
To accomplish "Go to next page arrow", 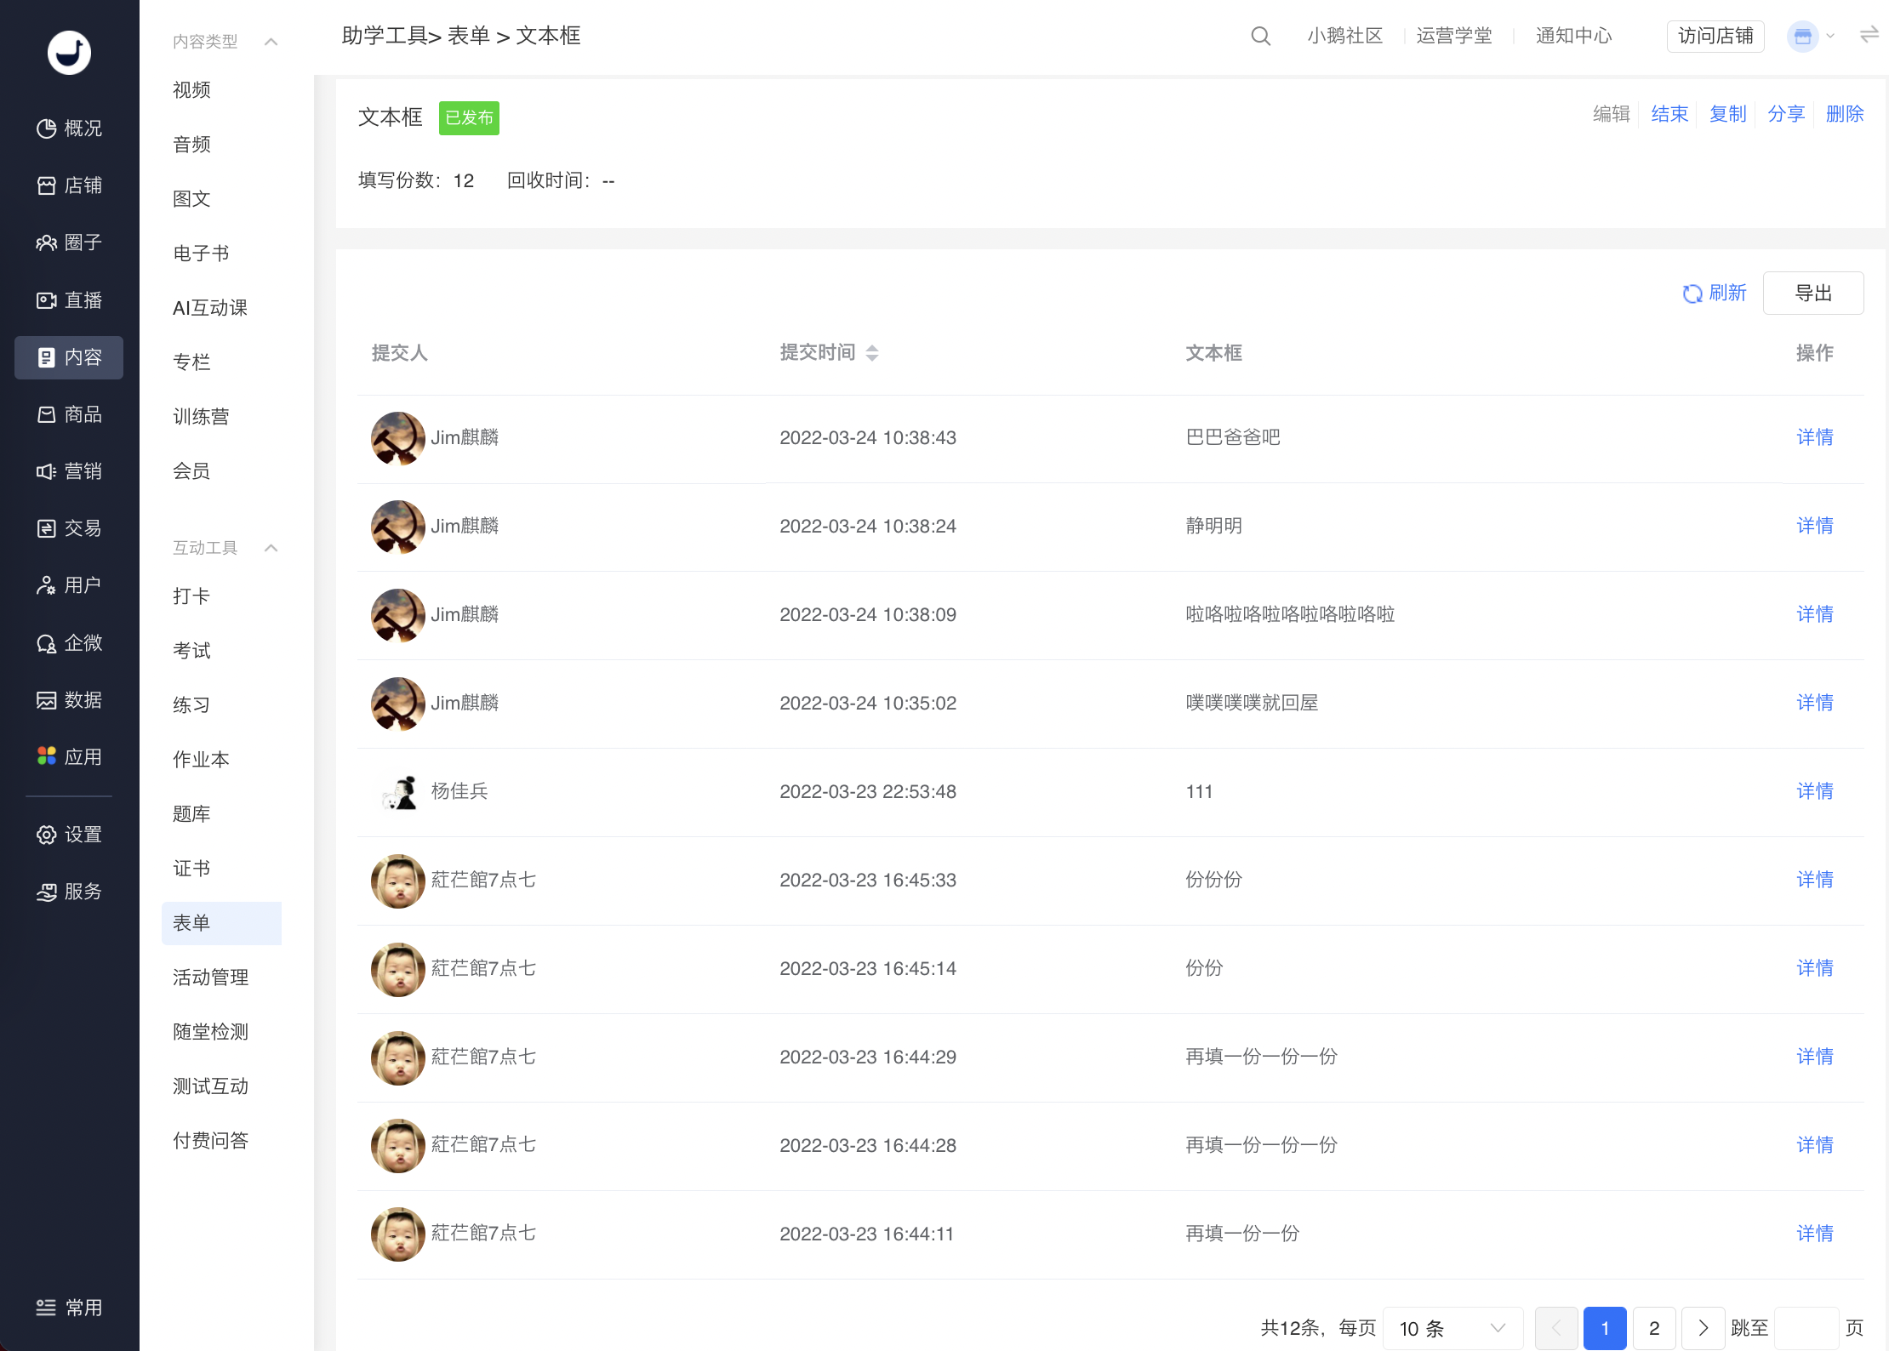I will pos(1704,1328).
